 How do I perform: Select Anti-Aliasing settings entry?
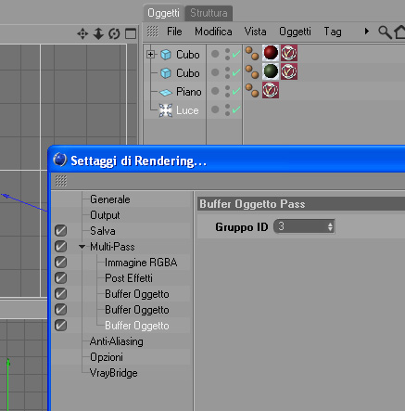[x=117, y=341]
